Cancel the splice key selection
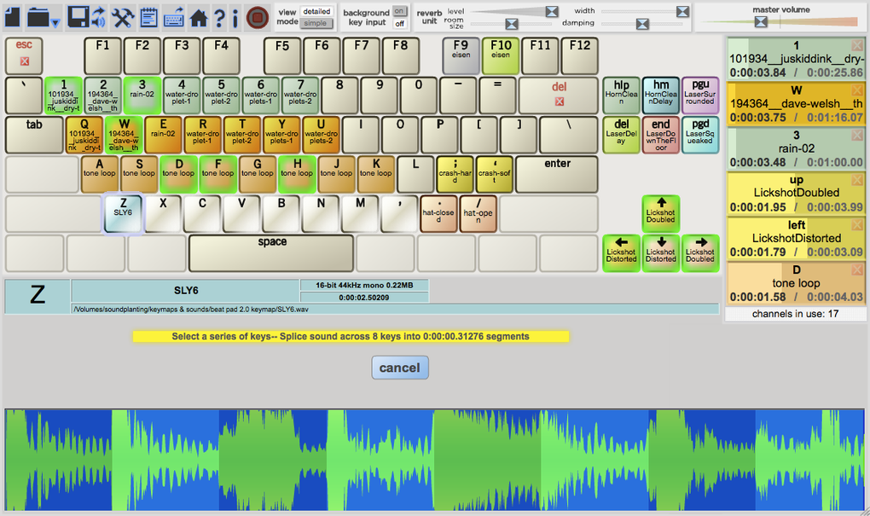The width and height of the screenshot is (870, 516). (399, 368)
